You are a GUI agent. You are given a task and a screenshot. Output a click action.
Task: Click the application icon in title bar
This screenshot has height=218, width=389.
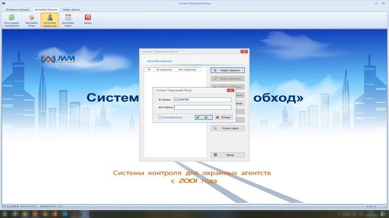(x=4, y=3)
